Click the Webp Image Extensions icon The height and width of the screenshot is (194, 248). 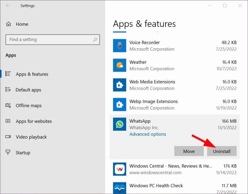[120, 104]
